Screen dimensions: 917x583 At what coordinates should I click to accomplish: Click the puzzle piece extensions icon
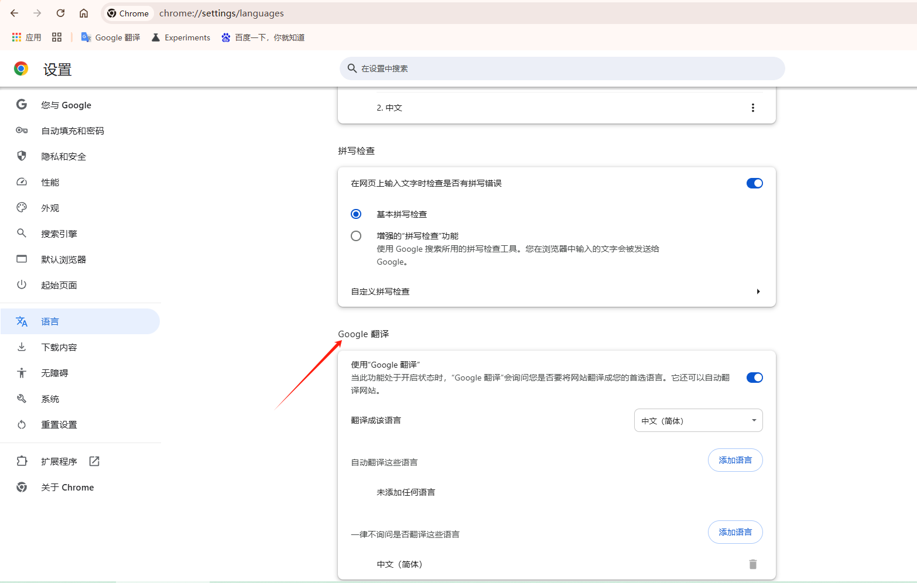tap(22, 461)
